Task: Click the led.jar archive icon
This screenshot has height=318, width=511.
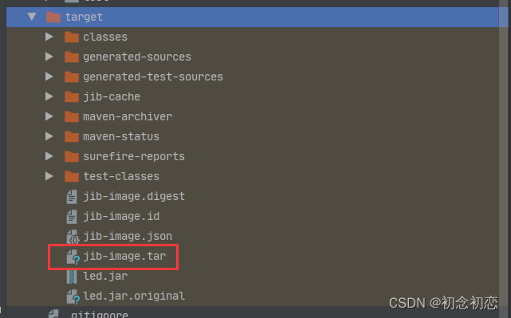Action: (x=72, y=277)
